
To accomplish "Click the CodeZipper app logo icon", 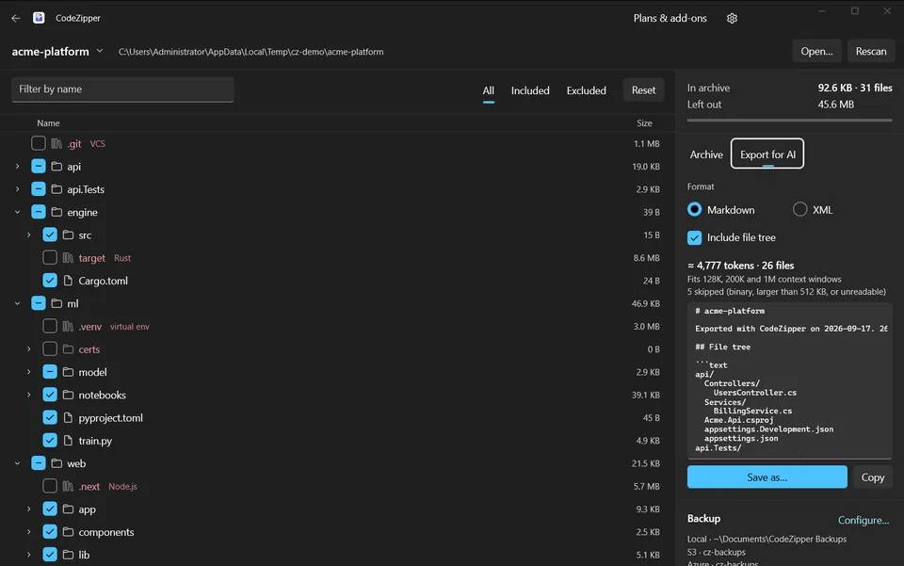I will tap(39, 18).
